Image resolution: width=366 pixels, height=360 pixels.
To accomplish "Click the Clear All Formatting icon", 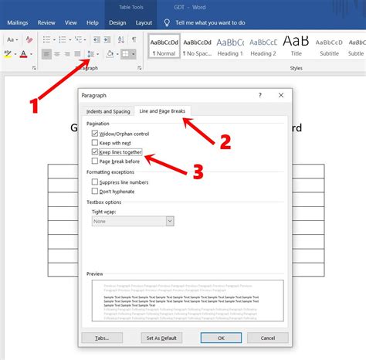I will (29, 39).
